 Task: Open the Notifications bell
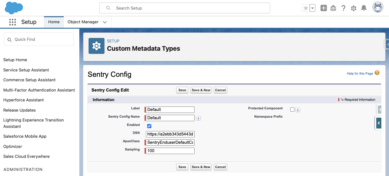364,8
